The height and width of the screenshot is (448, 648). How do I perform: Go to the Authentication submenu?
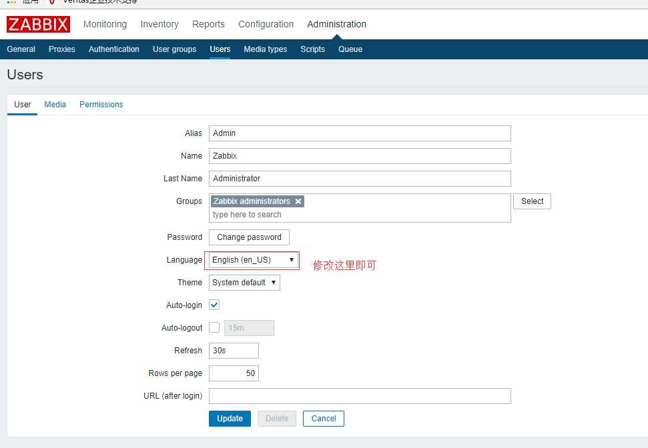pyautogui.click(x=114, y=49)
